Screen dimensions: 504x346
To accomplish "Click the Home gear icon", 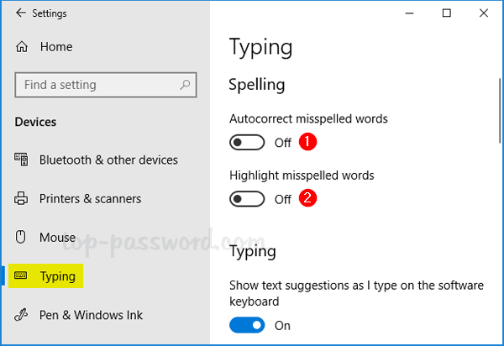I will tap(22, 48).
